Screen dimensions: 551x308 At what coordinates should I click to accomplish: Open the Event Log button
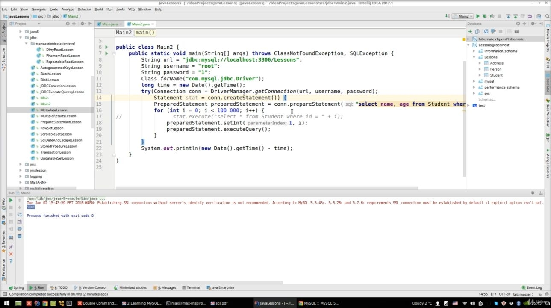click(531, 287)
